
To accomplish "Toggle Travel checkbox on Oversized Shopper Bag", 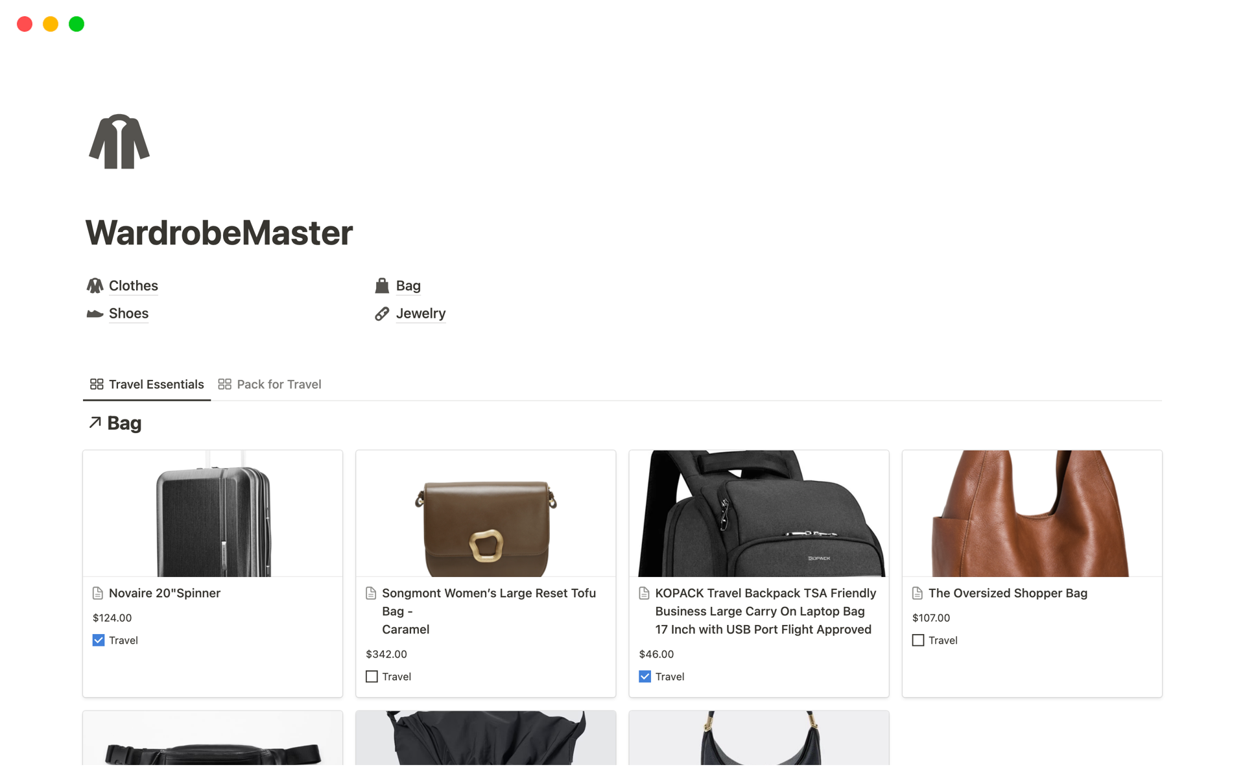I will [918, 639].
